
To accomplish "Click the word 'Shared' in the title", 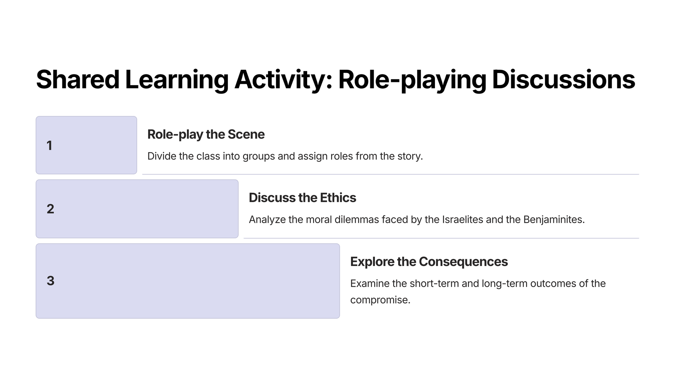I will click(x=77, y=80).
